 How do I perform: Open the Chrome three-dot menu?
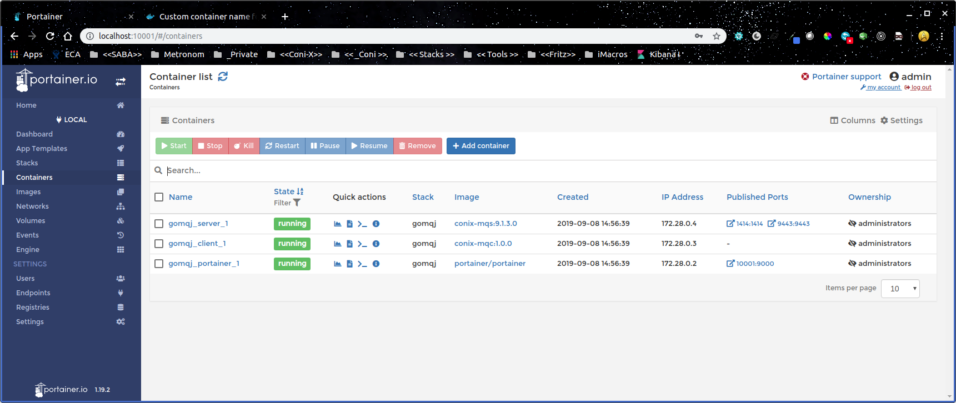(942, 36)
